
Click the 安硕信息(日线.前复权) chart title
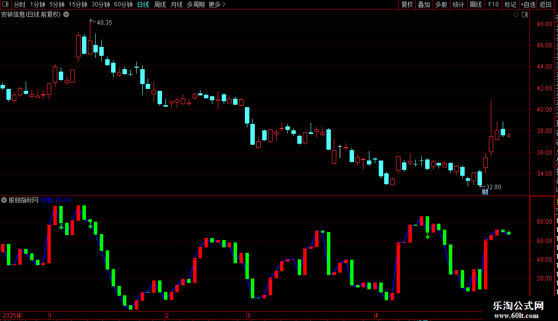(x=31, y=15)
